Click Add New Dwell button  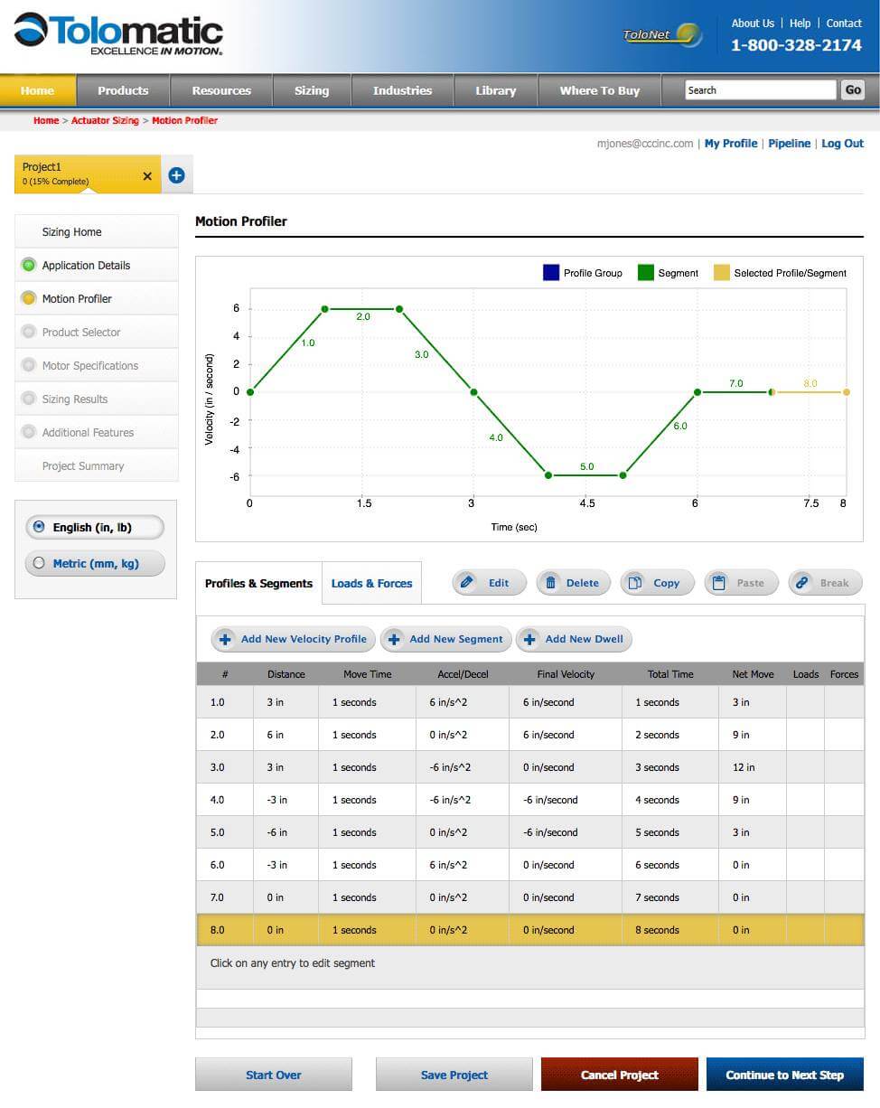(574, 639)
